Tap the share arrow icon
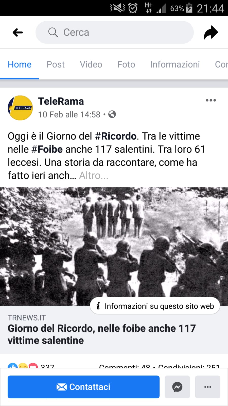Image resolution: width=228 pixels, height=406 pixels. pos(211,33)
